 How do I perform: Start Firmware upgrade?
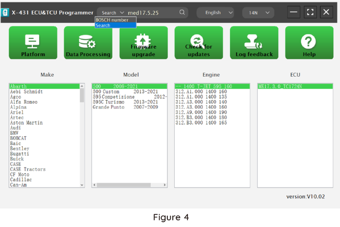(x=143, y=42)
